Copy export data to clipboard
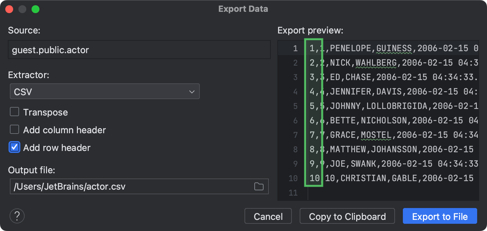Image resolution: width=487 pixels, height=231 pixels. 347,216
